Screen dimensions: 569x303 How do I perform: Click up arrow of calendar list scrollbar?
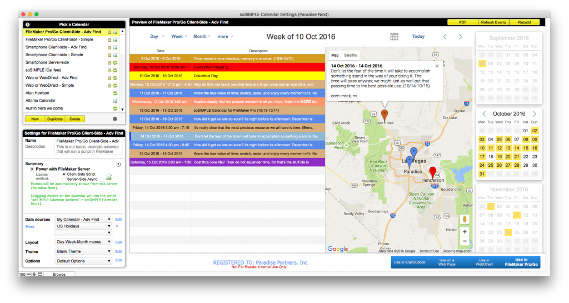click(123, 32)
